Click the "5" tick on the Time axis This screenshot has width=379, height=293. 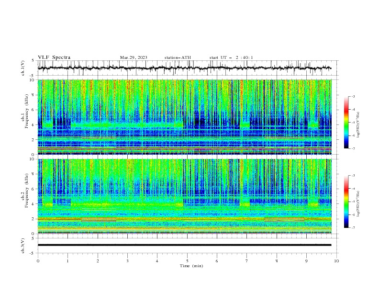point(187,261)
